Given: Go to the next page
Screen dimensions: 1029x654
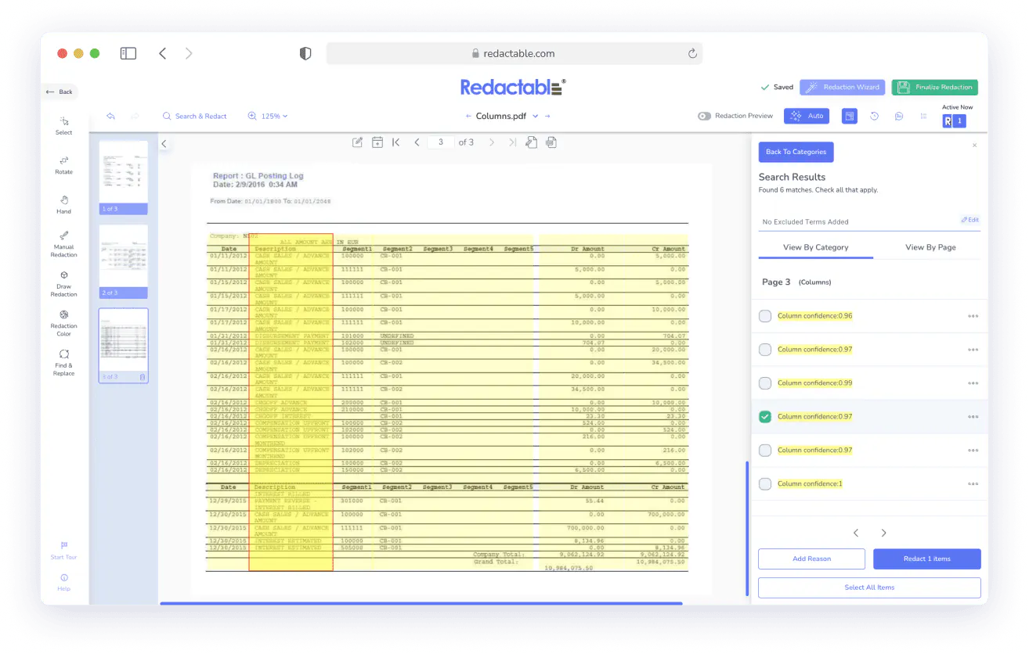Looking at the screenshot, I should point(492,142).
